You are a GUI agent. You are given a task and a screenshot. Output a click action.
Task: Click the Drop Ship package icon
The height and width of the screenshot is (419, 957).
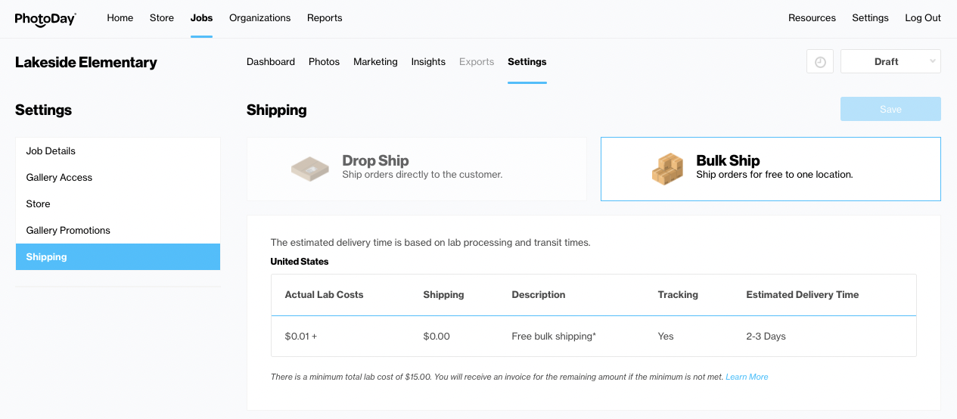pyautogui.click(x=310, y=168)
